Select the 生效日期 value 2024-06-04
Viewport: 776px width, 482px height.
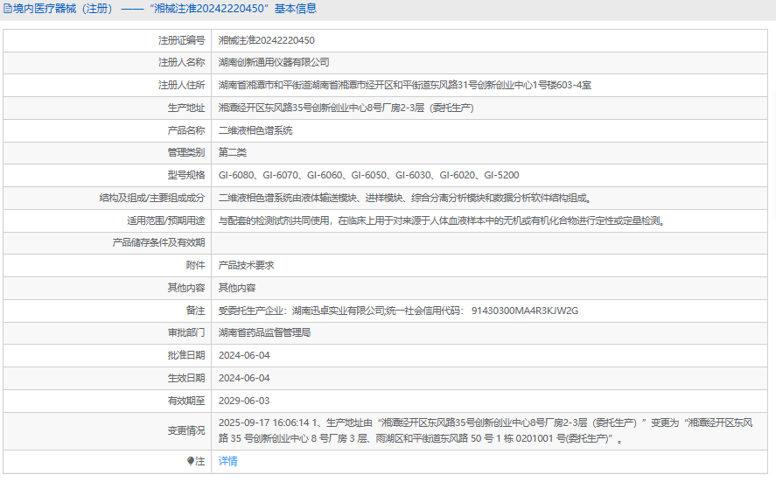click(244, 378)
